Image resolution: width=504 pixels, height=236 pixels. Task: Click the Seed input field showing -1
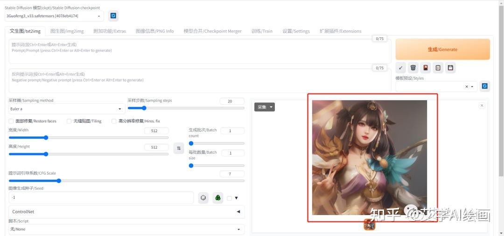click(101, 197)
